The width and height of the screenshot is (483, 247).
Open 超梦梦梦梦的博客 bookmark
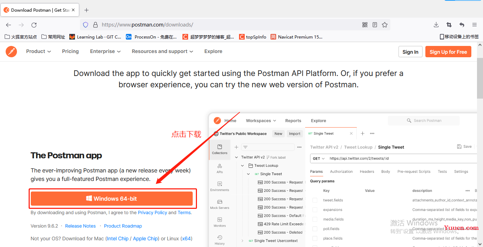coord(208,37)
